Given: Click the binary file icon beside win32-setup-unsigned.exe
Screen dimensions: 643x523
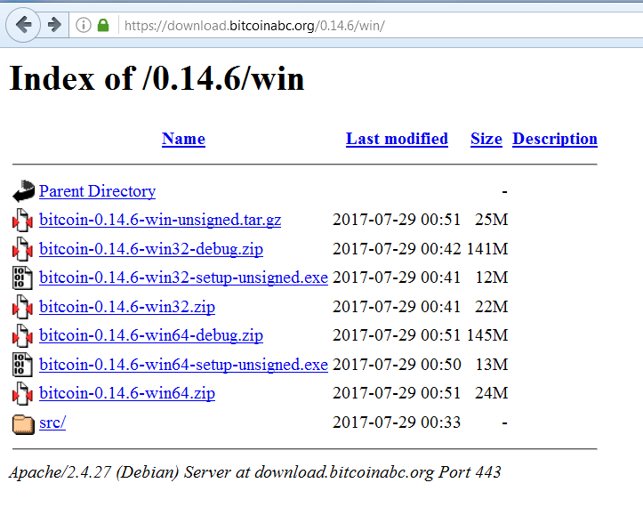Looking at the screenshot, I should point(22,278).
